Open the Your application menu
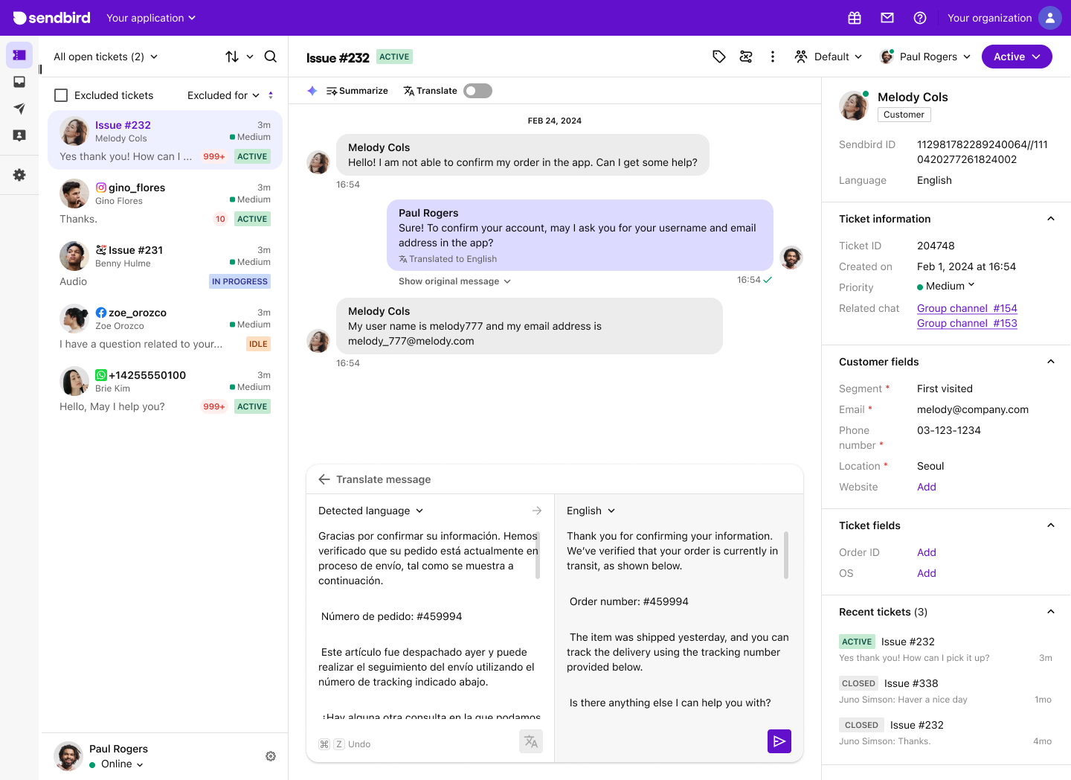This screenshot has height=780, width=1071. pos(151,18)
